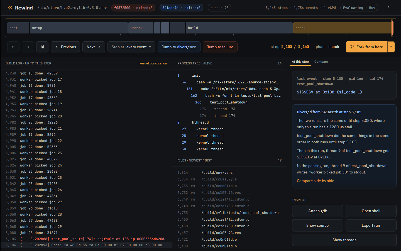The width and height of the screenshot is (401, 251).
Task: Select process 166 test_pool_shutdown in tree
Action: point(229,102)
